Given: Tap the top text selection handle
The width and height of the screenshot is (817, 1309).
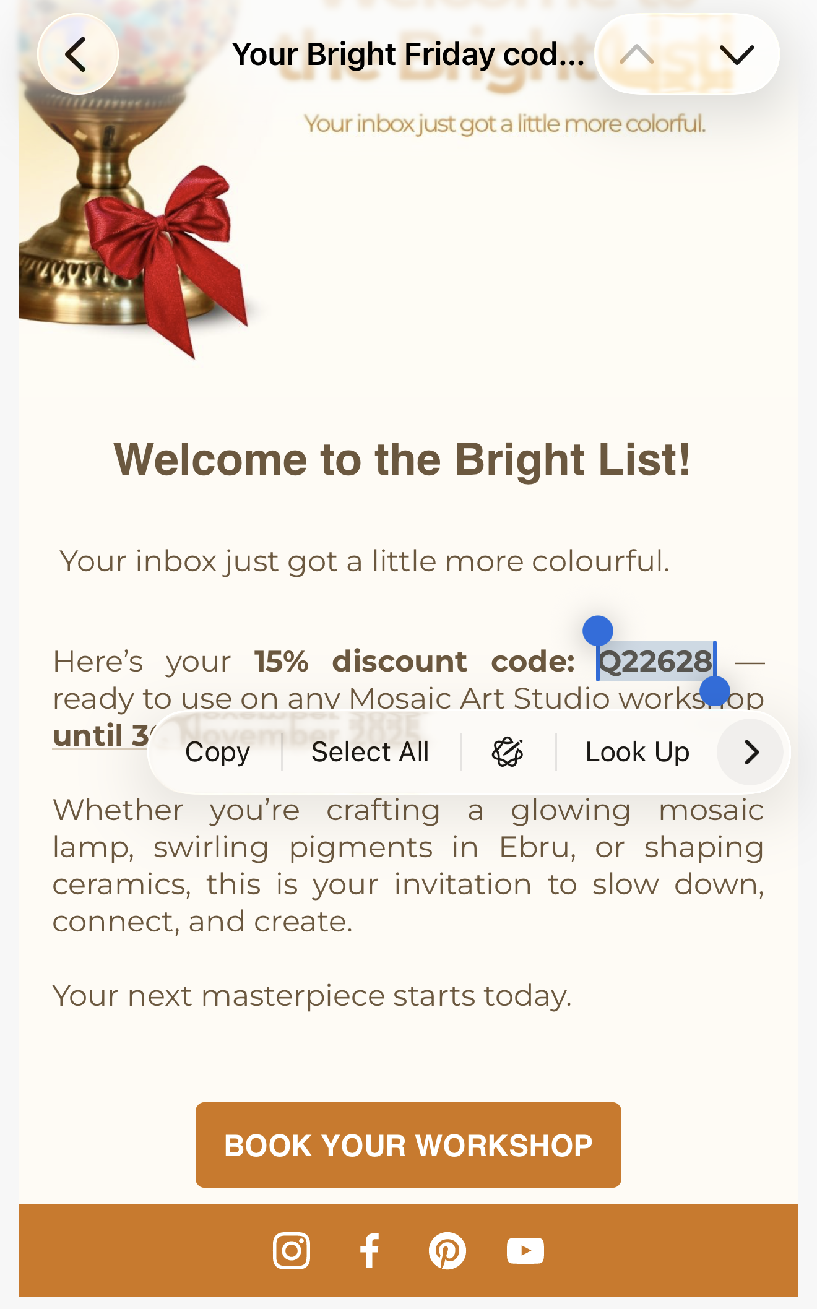Looking at the screenshot, I should pyautogui.click(x=598, y=631).
